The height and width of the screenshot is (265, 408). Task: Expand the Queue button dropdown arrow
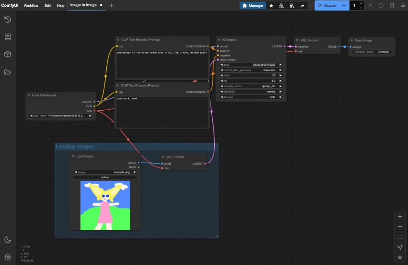point(344,6)
